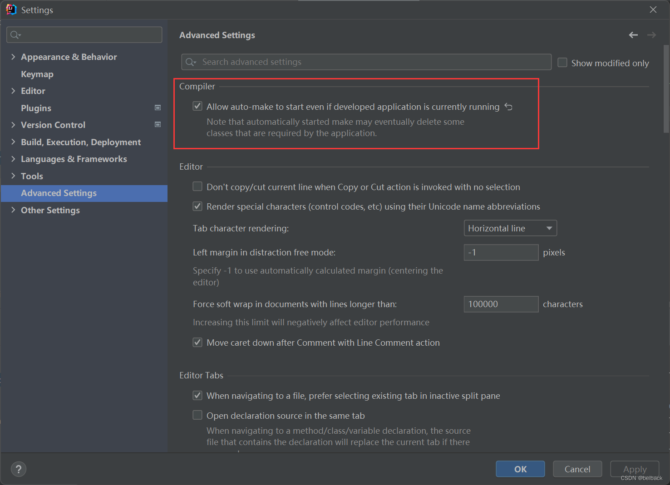
Task: Click the forward navigation arrow
Action: point(651,35)
